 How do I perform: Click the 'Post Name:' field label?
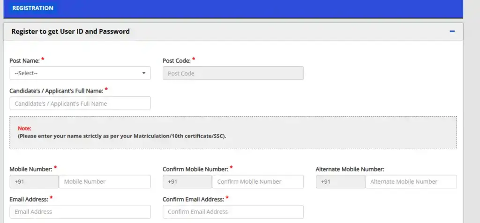point(25,61)
